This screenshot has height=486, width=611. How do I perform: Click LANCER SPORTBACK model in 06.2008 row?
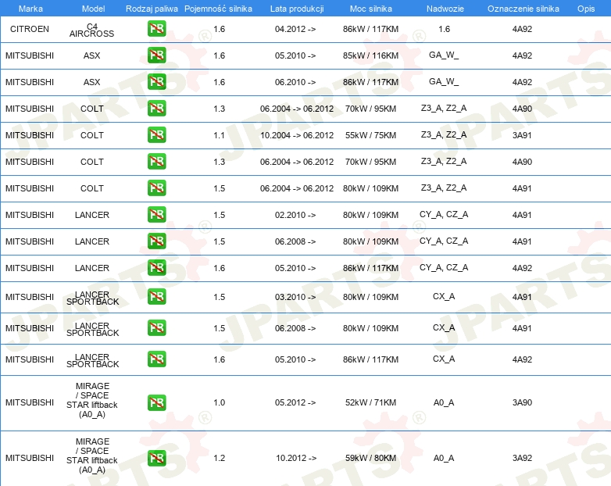[x=92, y=329]
